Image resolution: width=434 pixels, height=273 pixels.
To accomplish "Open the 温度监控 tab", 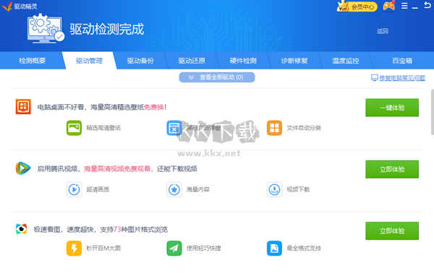I will point(346,61).
